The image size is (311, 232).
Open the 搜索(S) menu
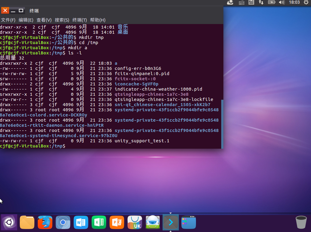click(62, 20)
